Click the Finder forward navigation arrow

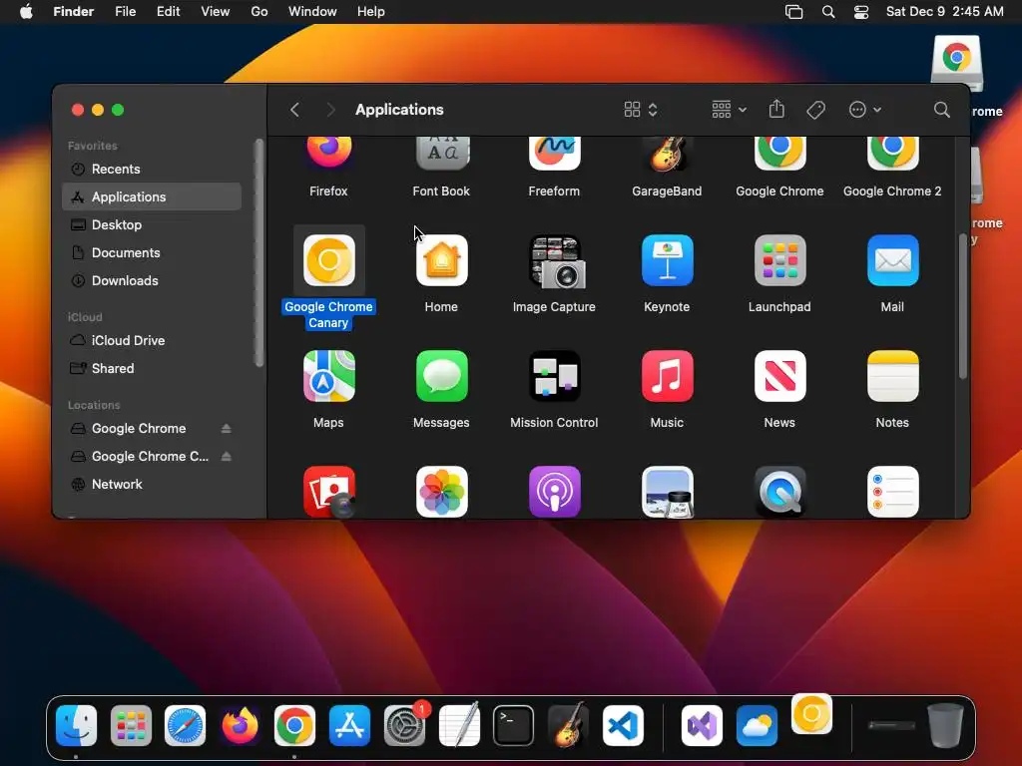330,110
